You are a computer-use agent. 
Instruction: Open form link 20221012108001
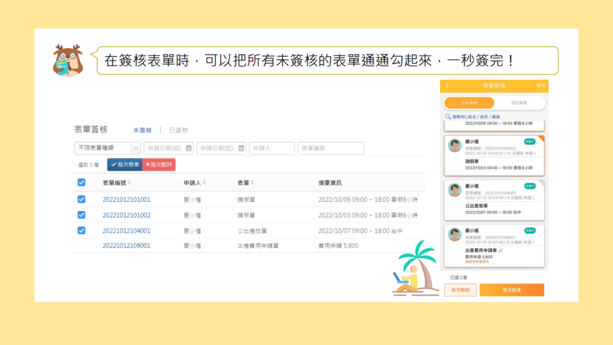point(126,246)
